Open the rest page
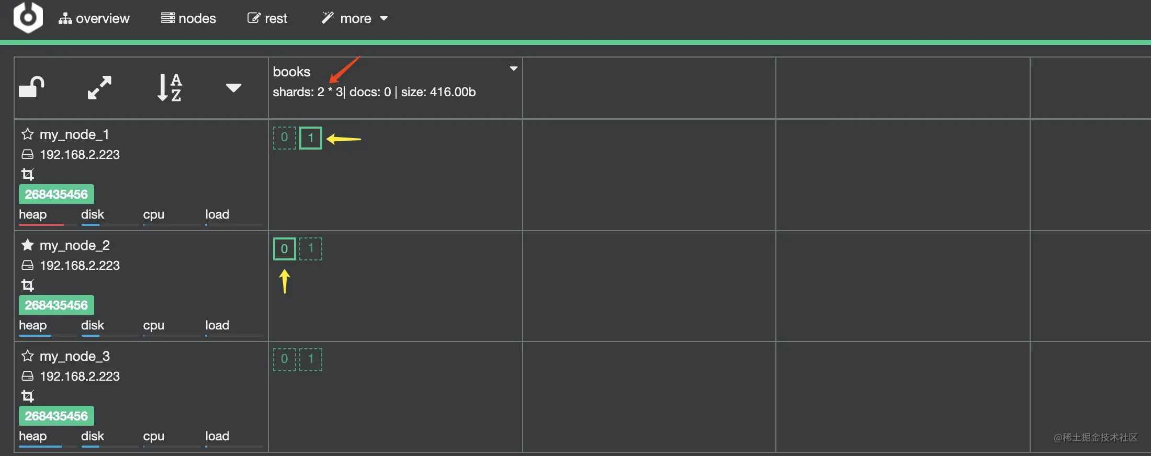 [x=267, y=18]
